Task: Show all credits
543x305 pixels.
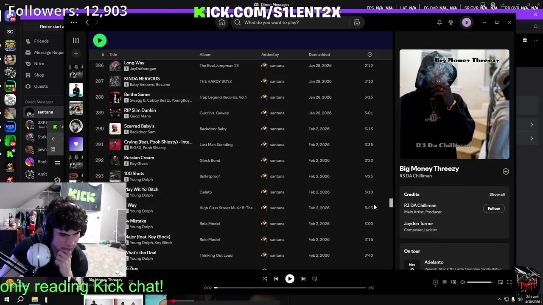Action: click(497, 194)
